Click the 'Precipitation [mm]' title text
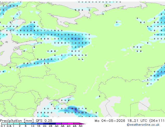The image size is (165, 127). [17, 121]
